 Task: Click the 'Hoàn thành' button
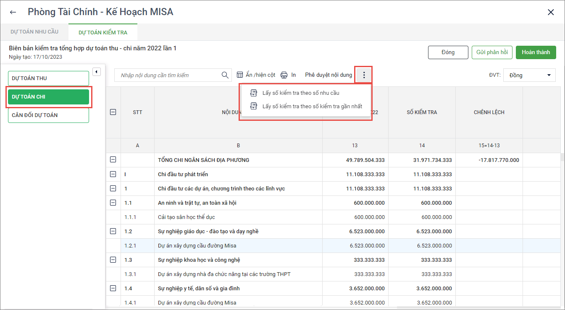pos(536,52)
